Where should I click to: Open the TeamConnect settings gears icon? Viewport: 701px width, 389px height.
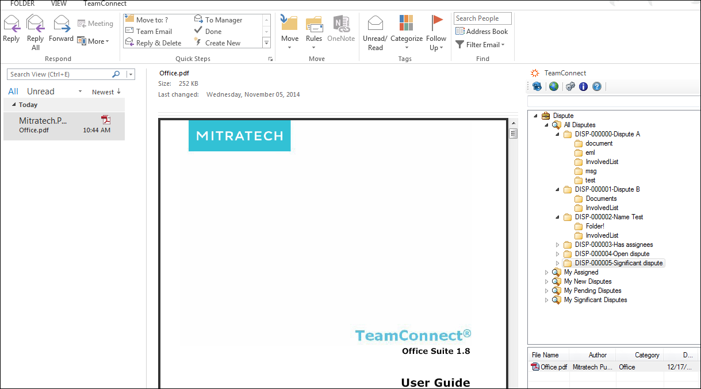(570, 86)
